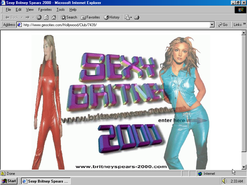
Task: Show the History pane
Action: coord(111,17)
